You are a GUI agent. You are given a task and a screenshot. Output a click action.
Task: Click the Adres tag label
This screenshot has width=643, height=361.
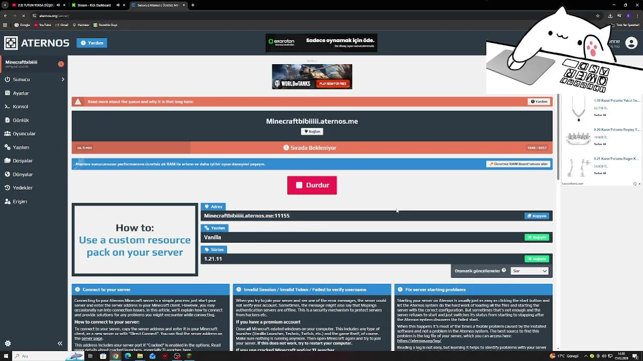click(x=213, y=207)
